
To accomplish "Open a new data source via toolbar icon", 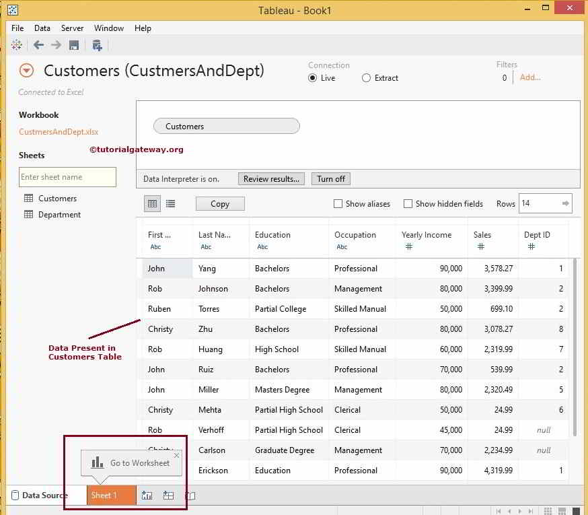I will click(98, 44).
